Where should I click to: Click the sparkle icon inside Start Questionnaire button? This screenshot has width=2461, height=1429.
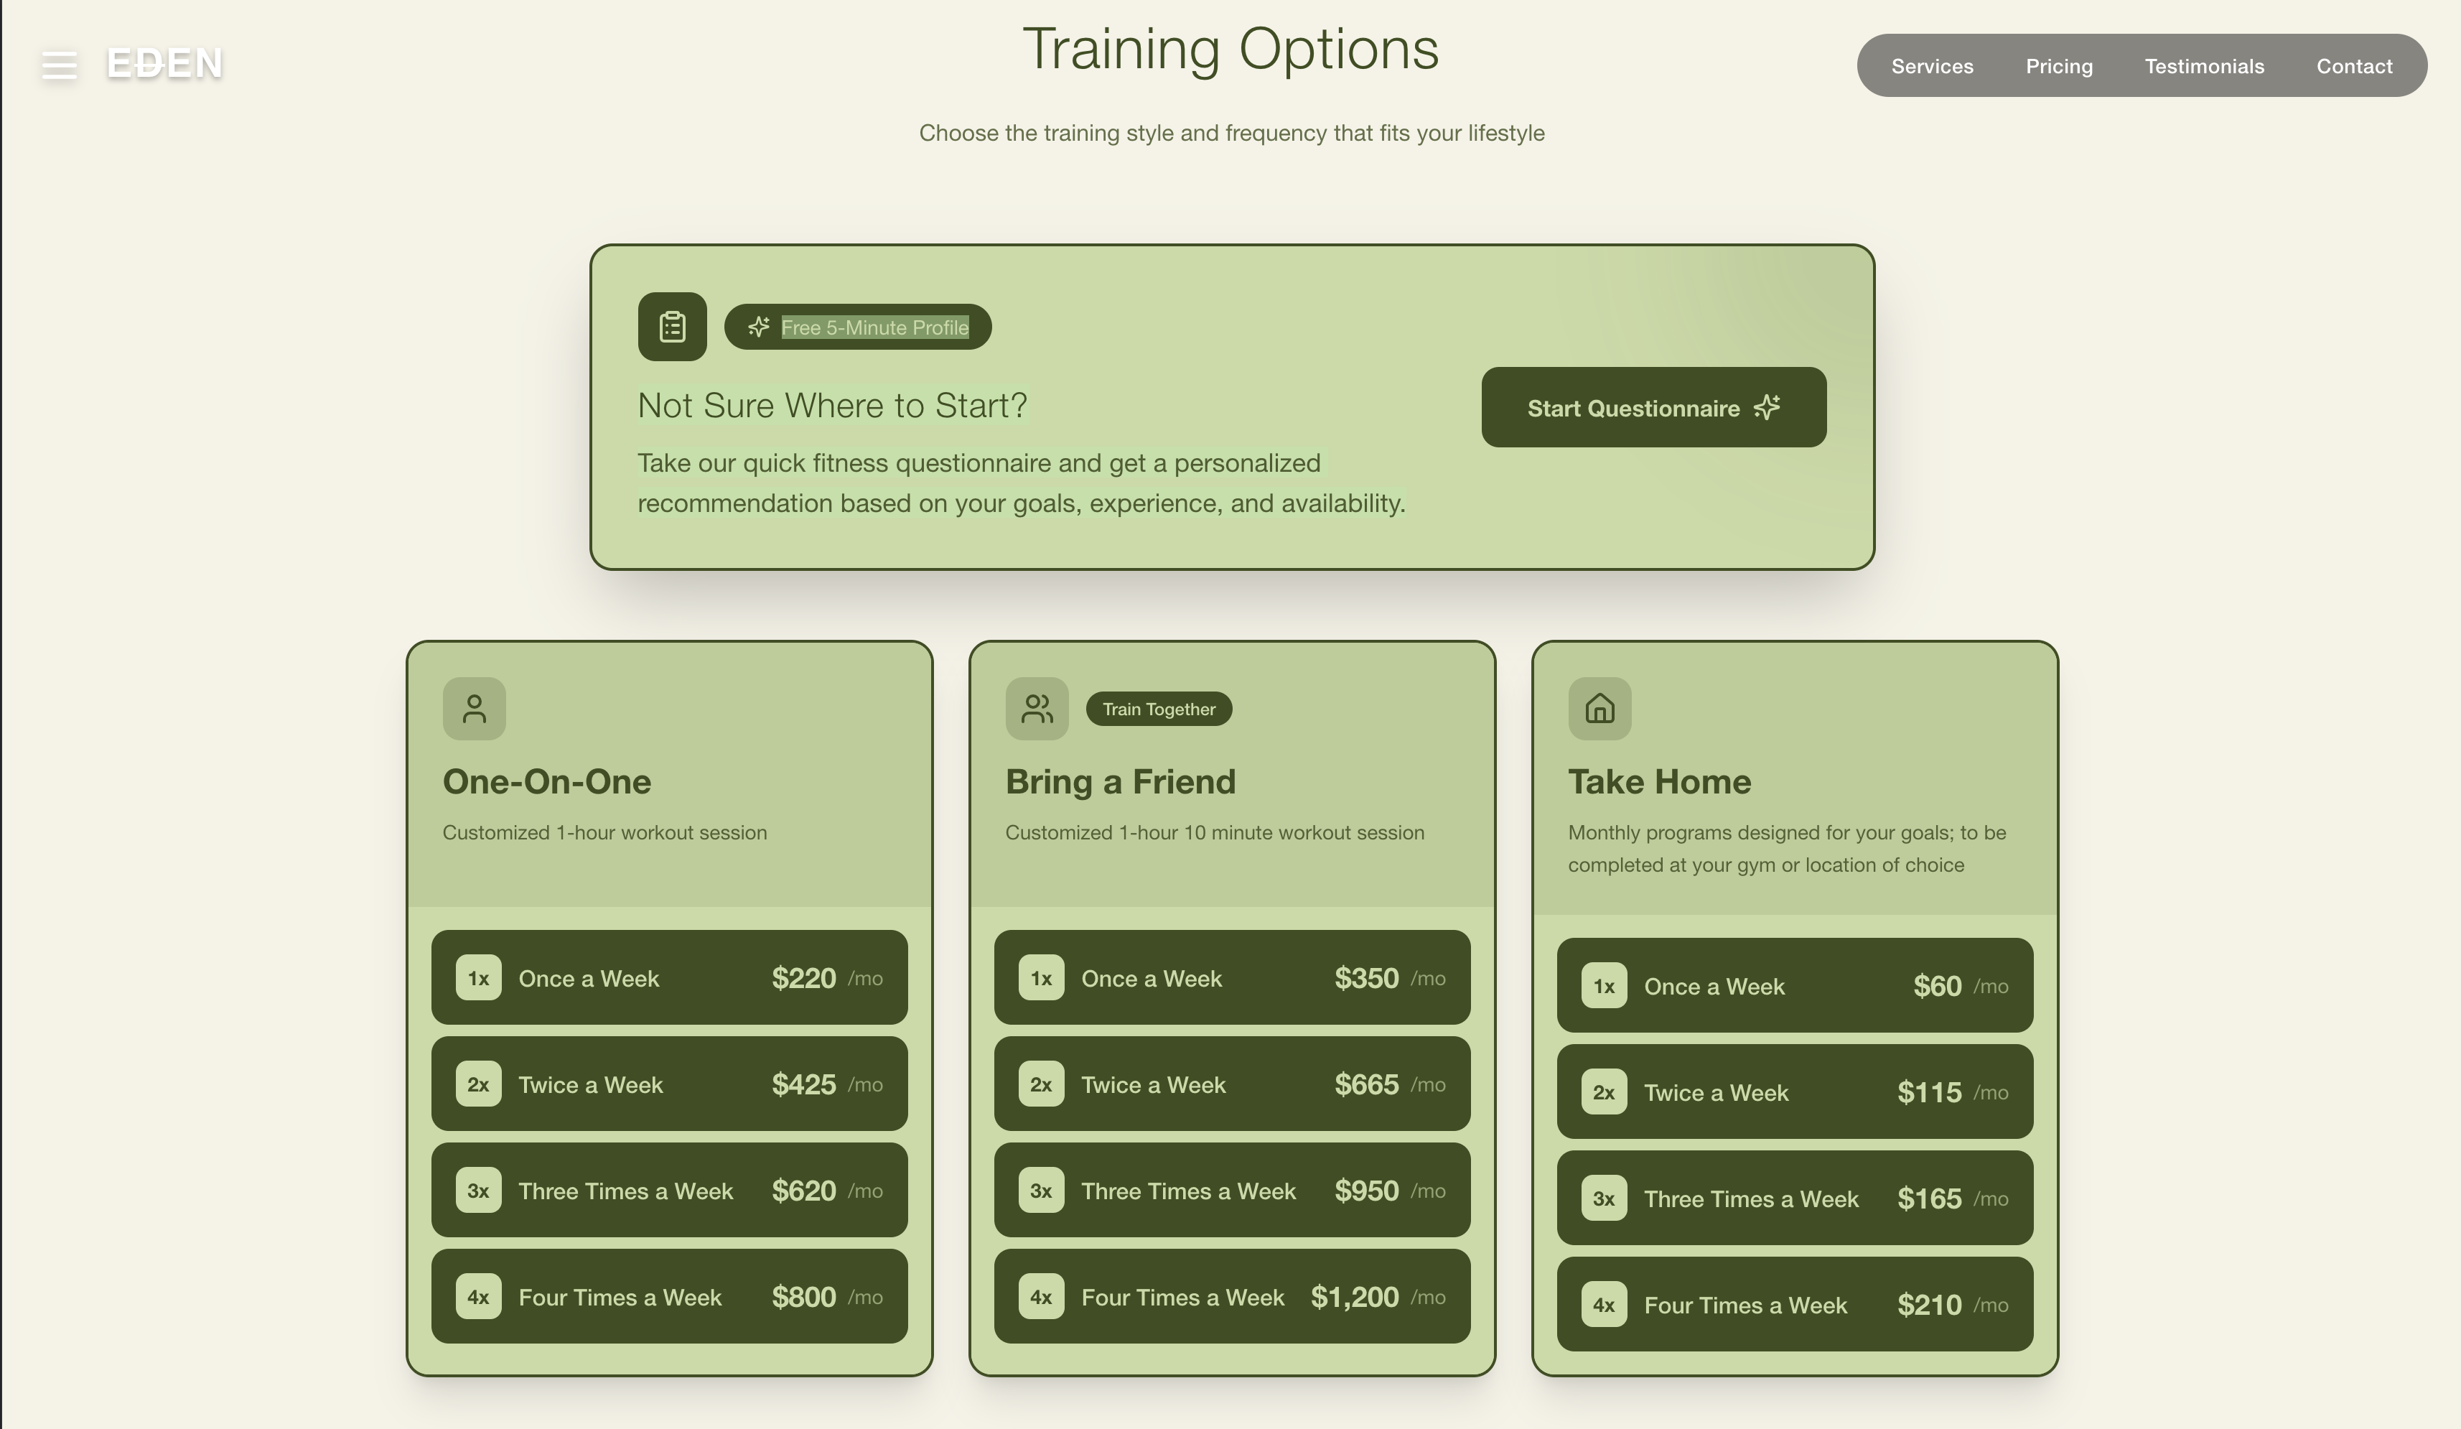[x=1770, y=407]
